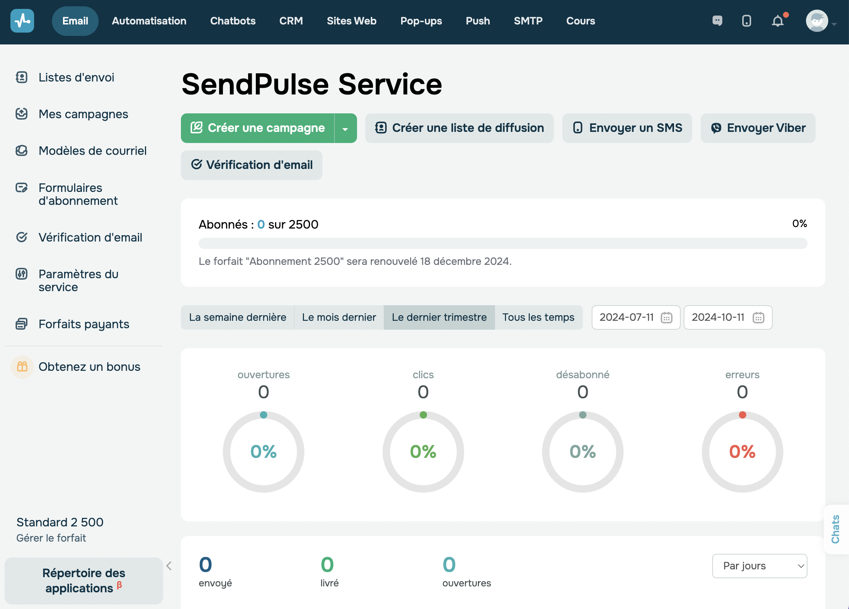Collapse the sidebar with the chevron arrow
The width and height of the screenshot is (849, 609).
[x=169, y=566]
